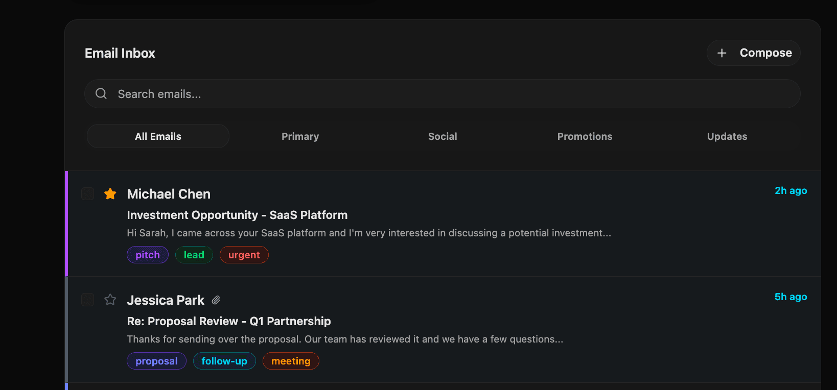Screen dimensions: 837x390
Task: Click the Compose button
Action: pos(754,53)
